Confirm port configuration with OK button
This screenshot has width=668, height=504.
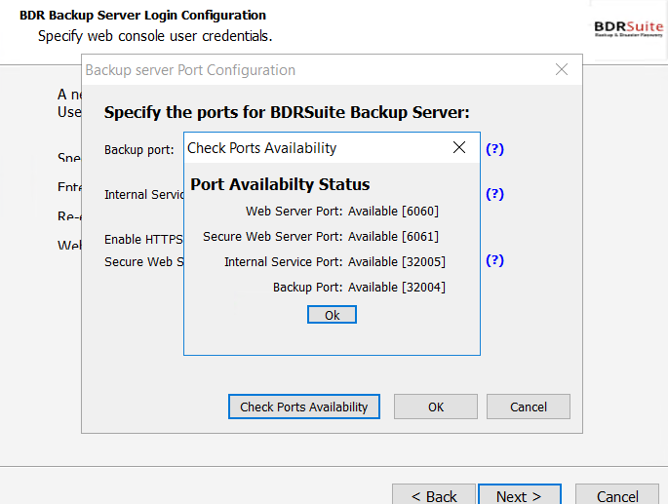(x=435, y=407)
